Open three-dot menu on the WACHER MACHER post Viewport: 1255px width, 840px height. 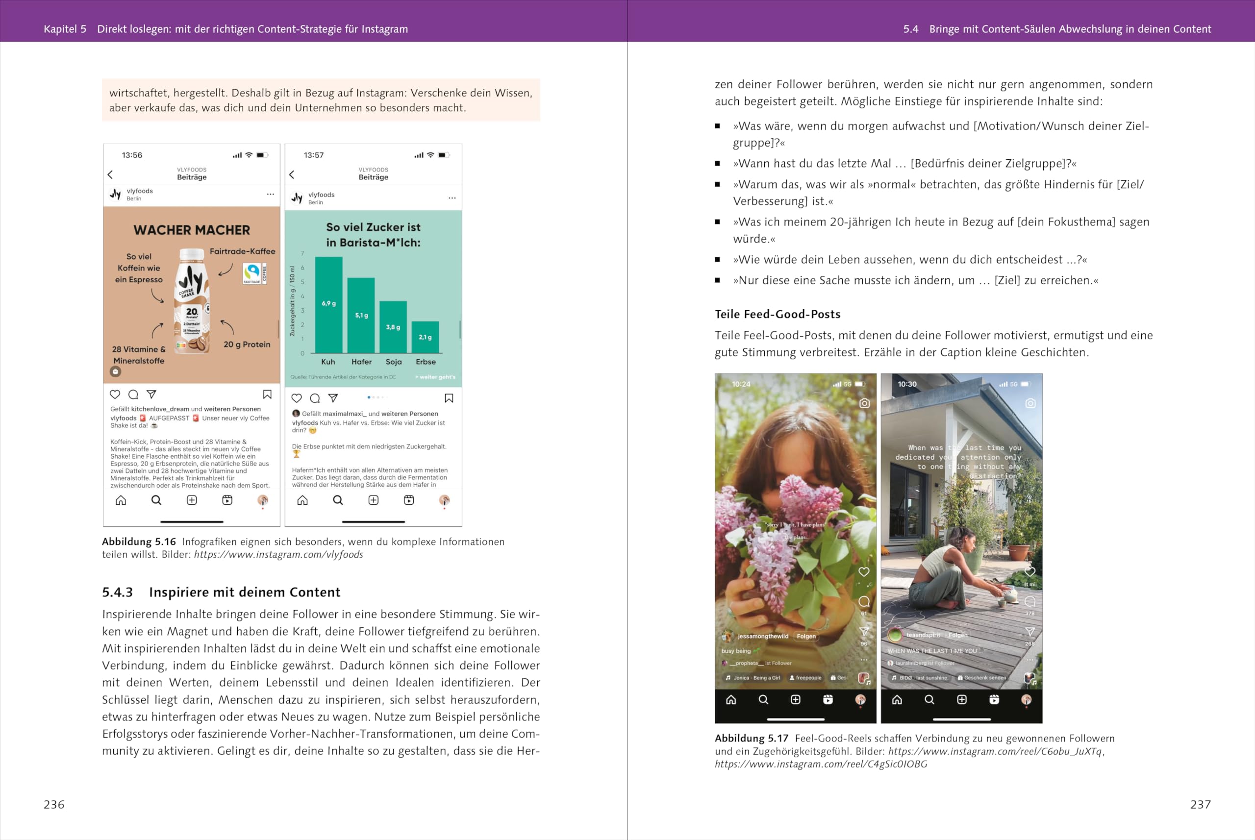(270, 195)
